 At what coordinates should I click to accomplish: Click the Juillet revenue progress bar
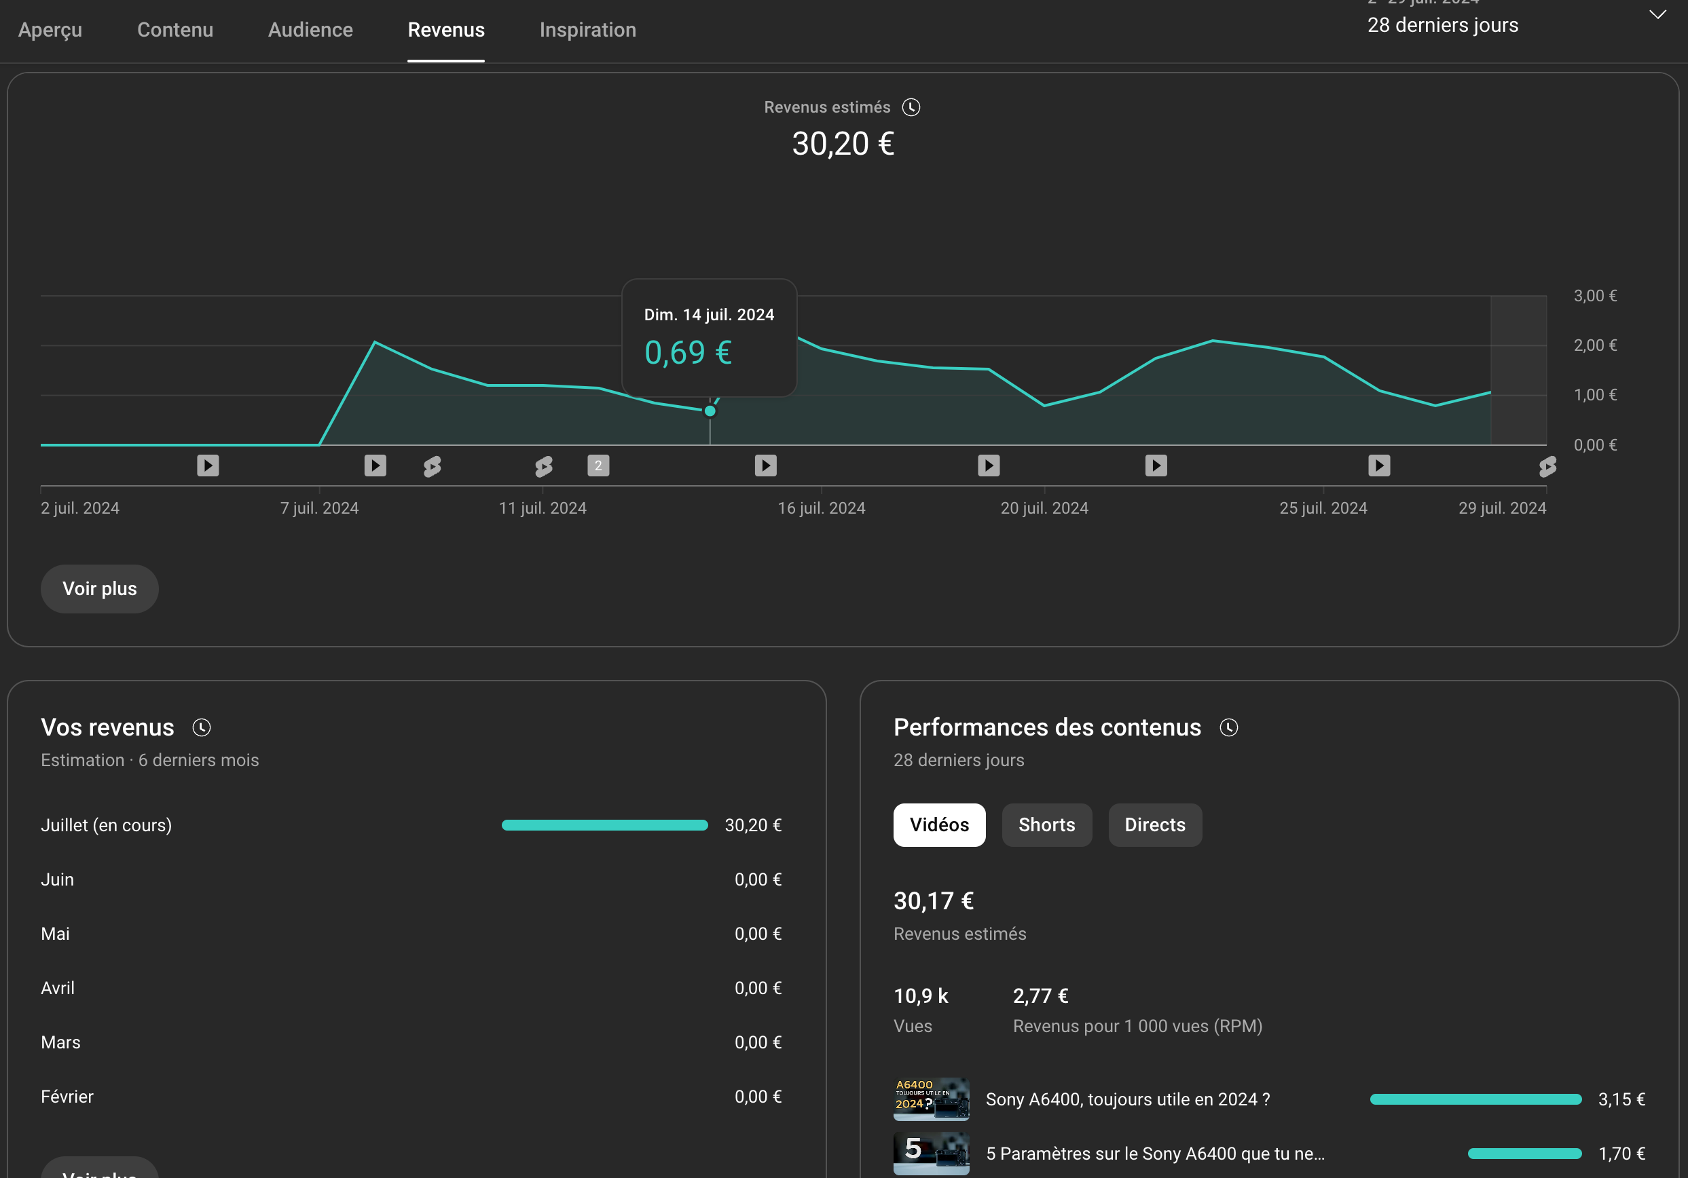coord(604,825)
